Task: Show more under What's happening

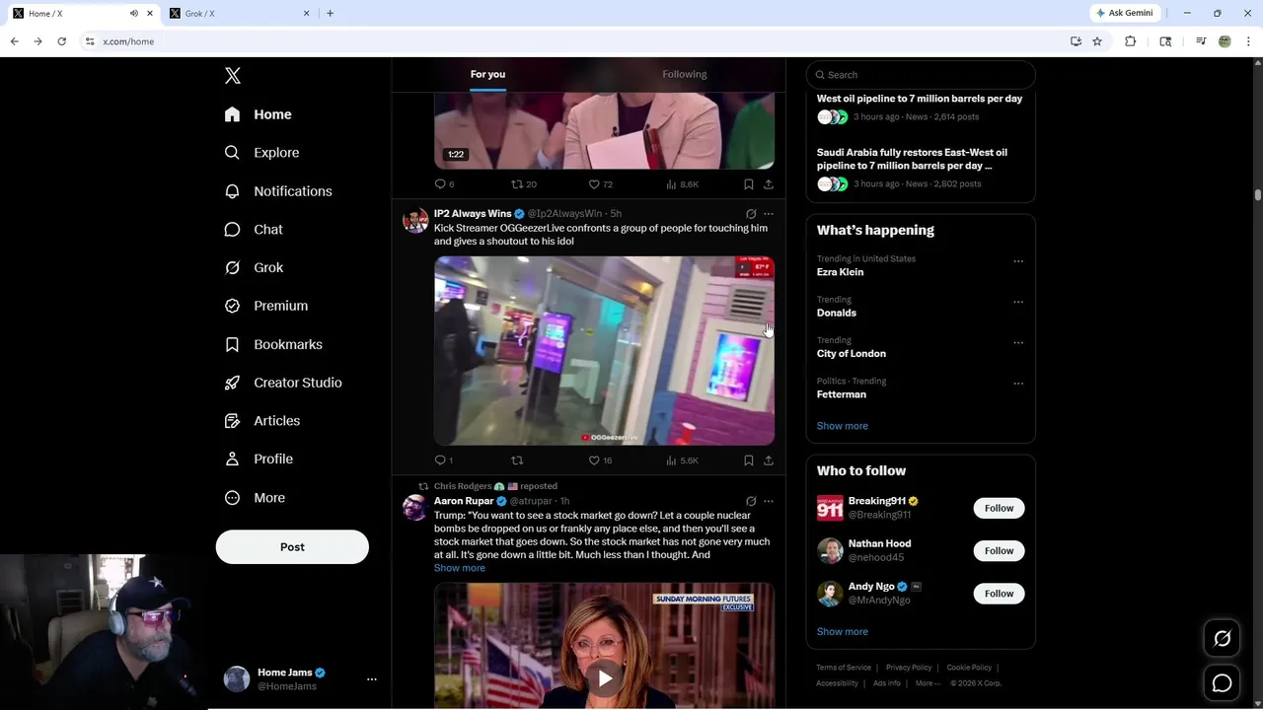Action: 842,426
